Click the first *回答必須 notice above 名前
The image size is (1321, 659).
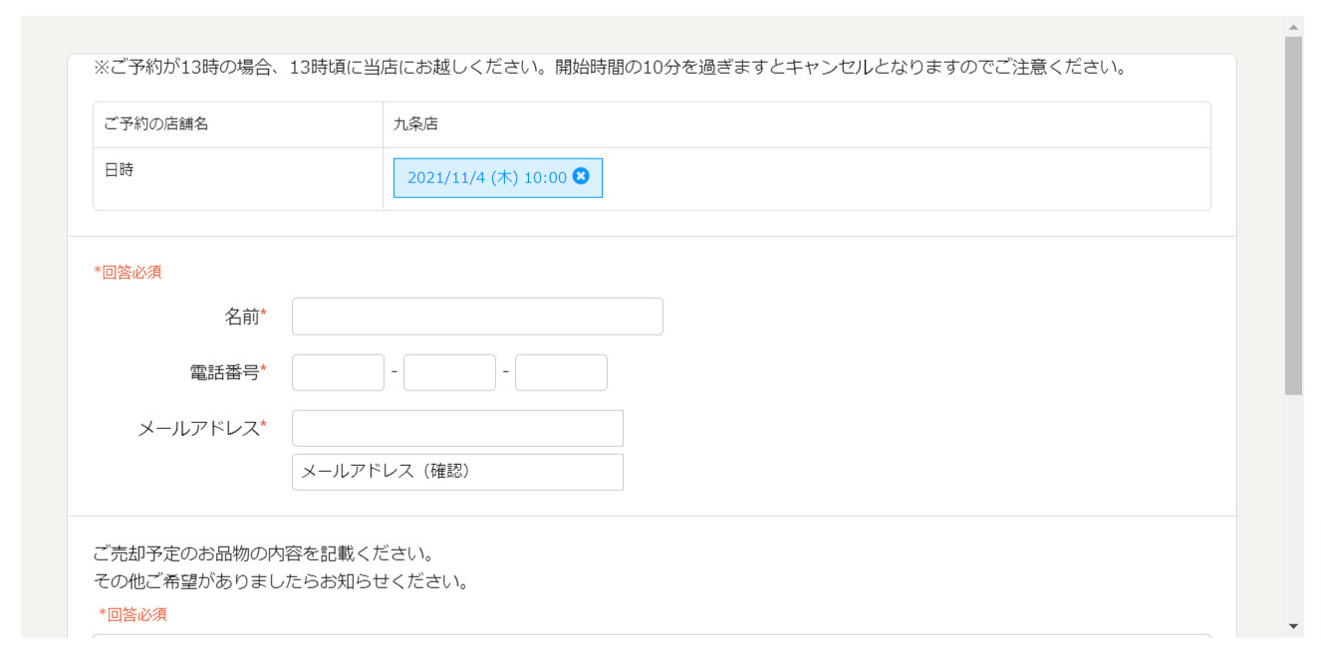tap(128, 272)
